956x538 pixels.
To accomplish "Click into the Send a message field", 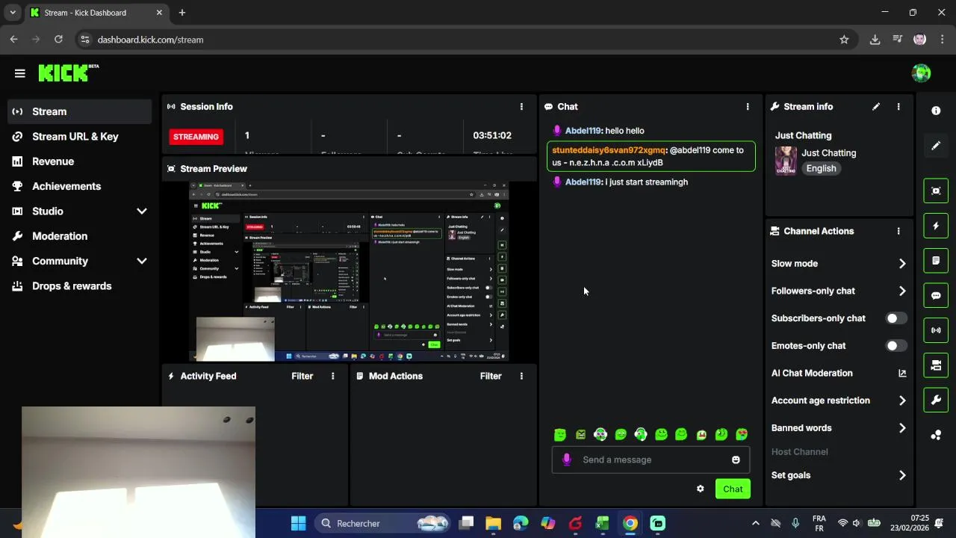I will tap(650, 460).
